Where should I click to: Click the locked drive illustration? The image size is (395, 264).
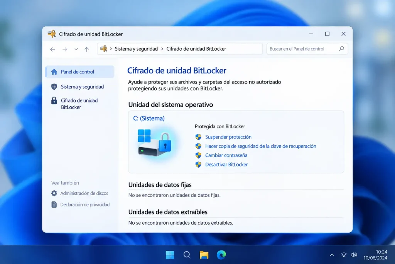155,143
